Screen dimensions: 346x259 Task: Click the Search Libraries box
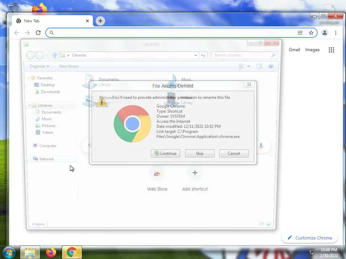tap(244, 55)
